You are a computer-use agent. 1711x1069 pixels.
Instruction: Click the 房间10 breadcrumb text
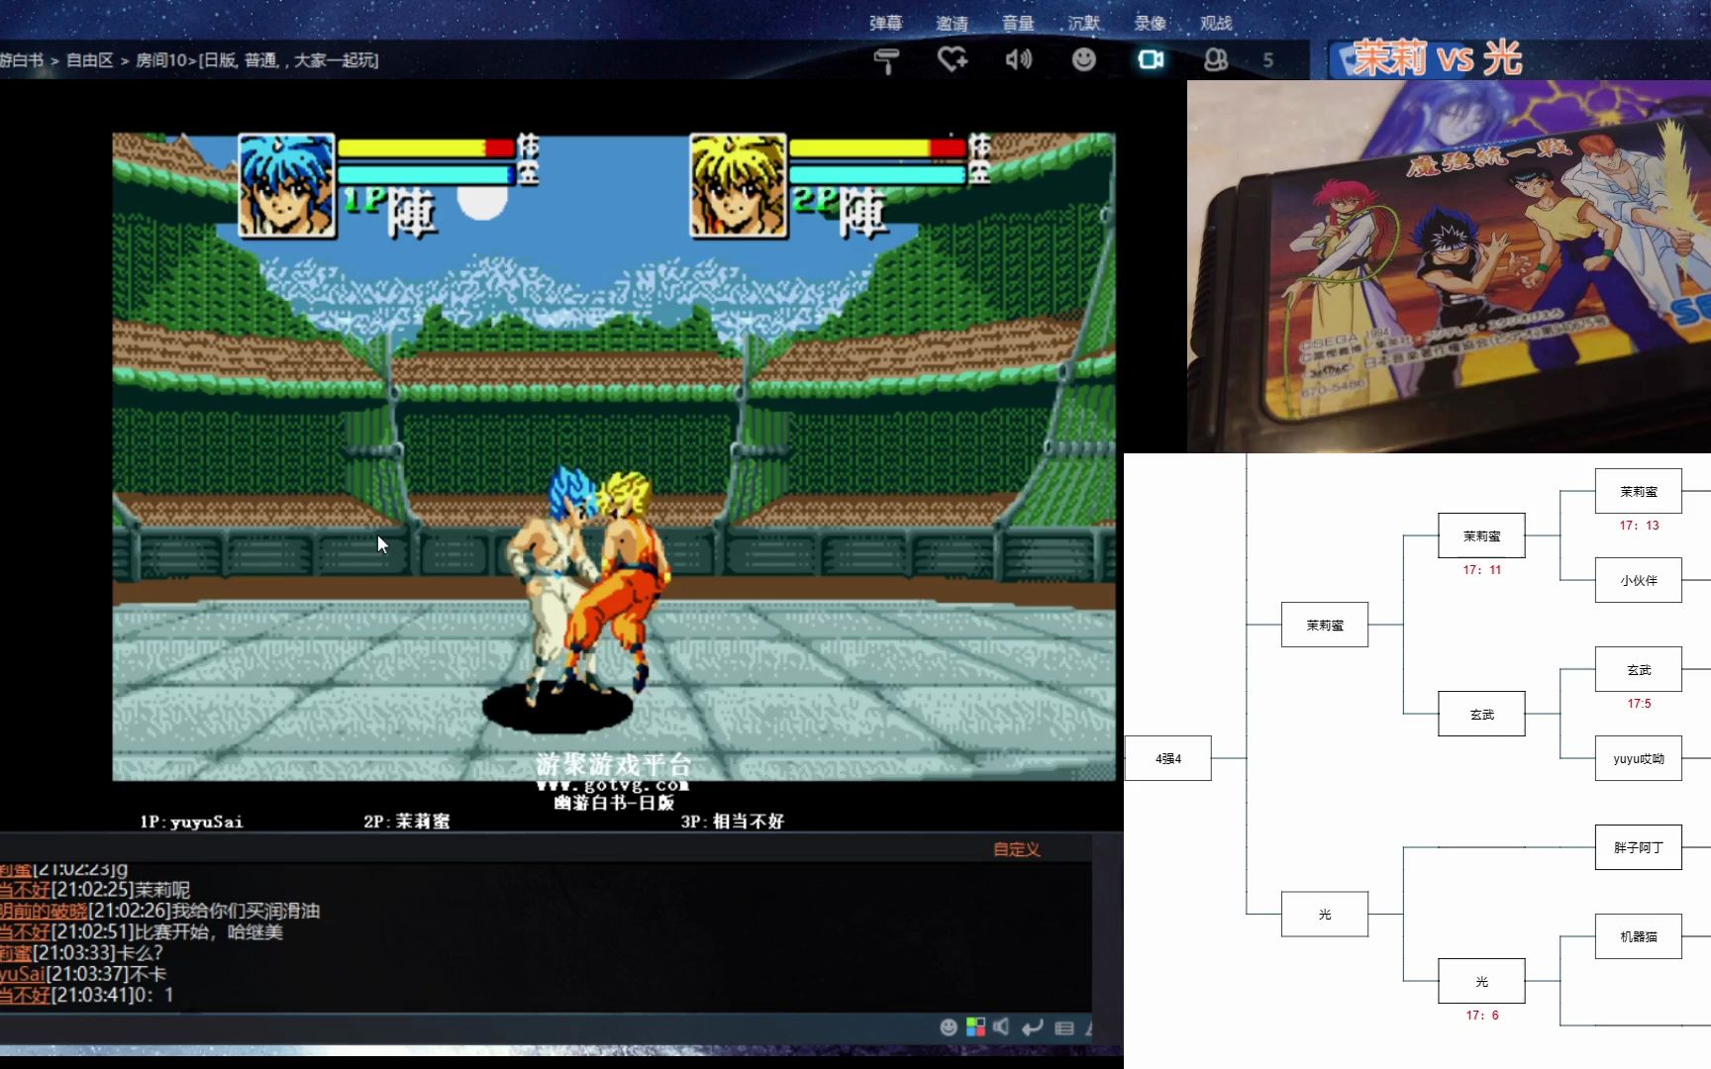162,60
